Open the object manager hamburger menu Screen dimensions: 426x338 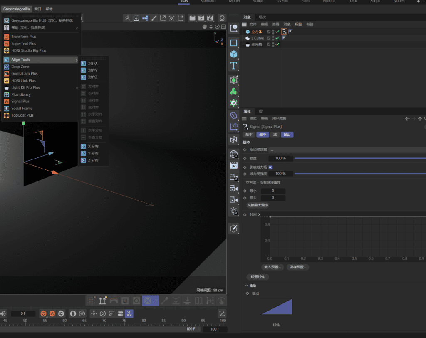point(244,25)
